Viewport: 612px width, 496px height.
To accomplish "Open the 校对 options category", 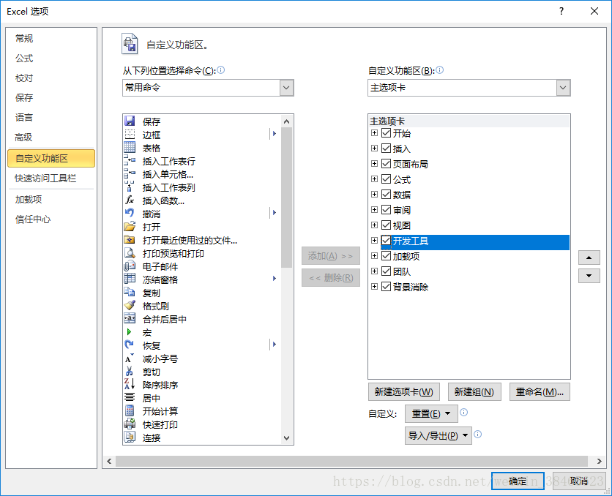I will pyautogui.click(x=24, y=78).
